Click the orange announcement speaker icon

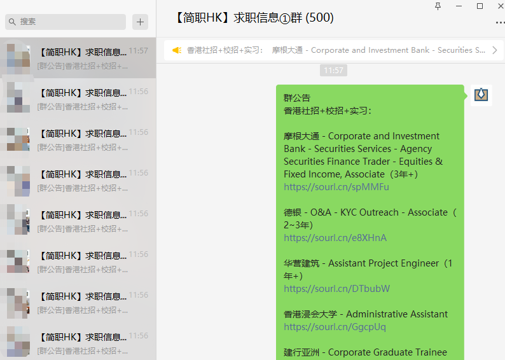(x=176, y=50)
